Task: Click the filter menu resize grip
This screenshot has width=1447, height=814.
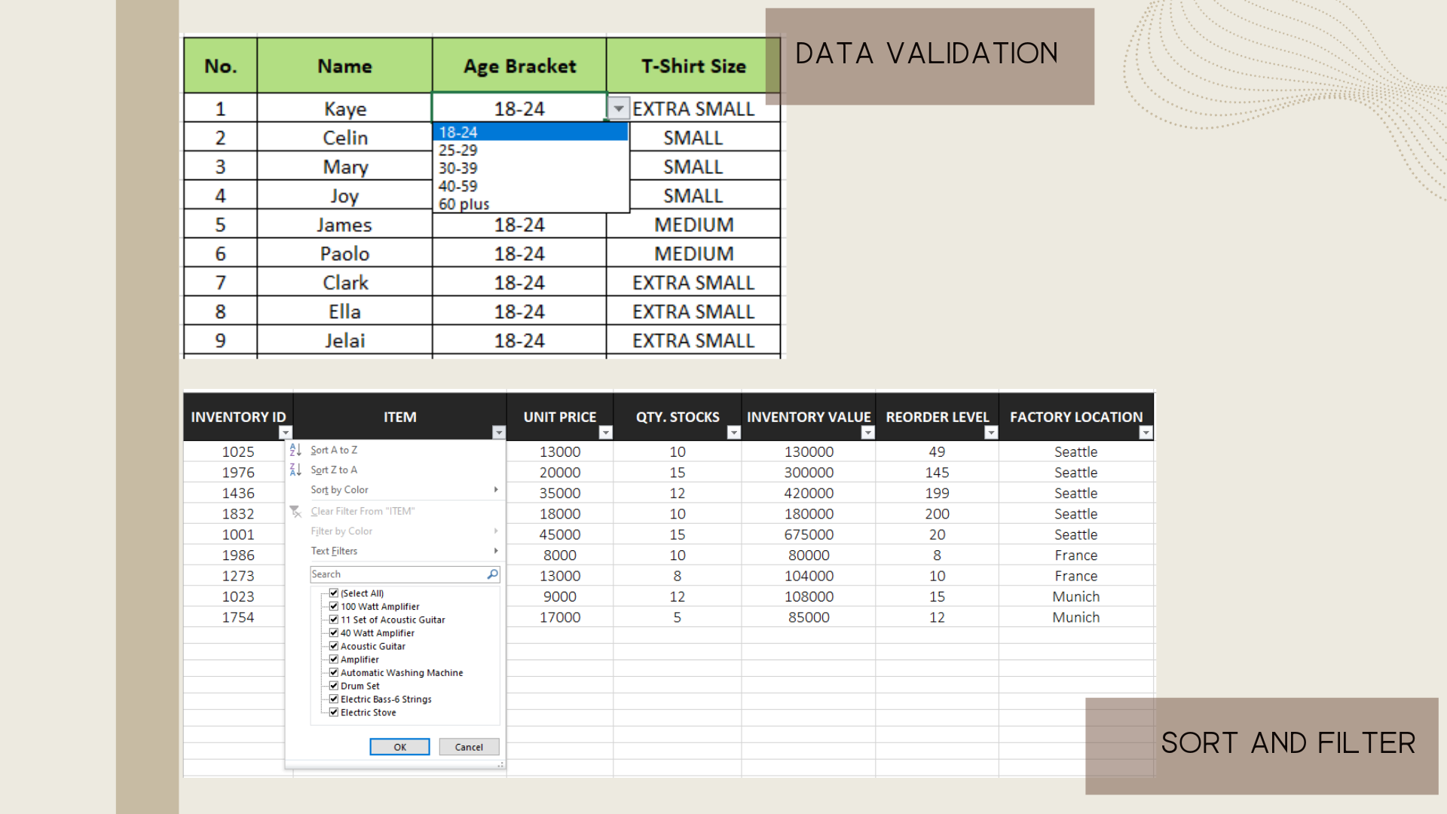Action: pyautogui.click(x=500, y=764)
